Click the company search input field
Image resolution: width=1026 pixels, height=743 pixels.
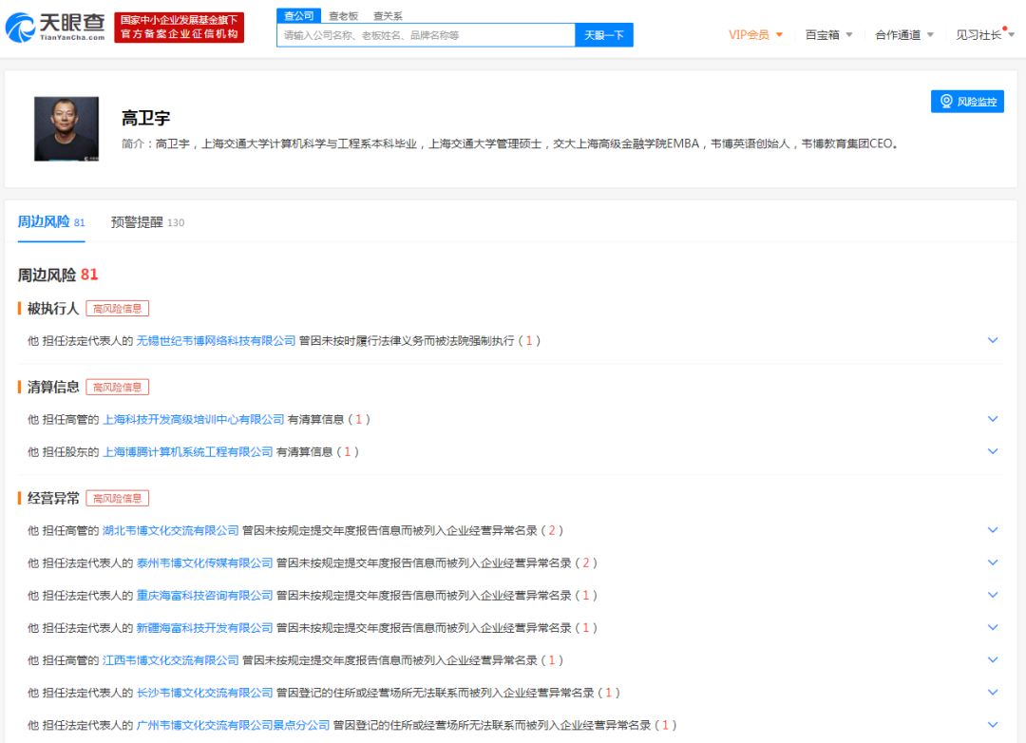click(423, 33)
